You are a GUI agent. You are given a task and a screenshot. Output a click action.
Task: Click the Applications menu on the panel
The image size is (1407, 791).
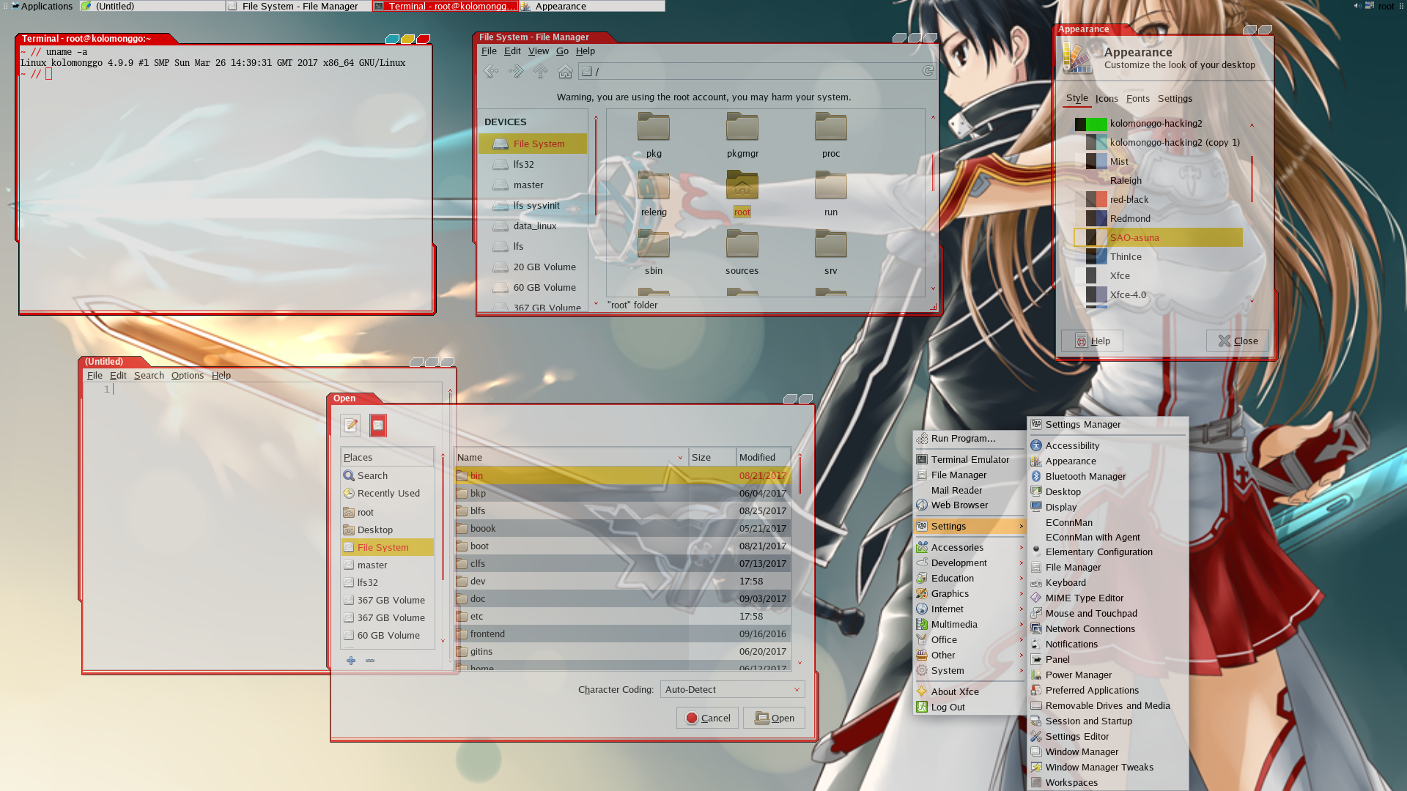pyautogui.click(x=41, y=6)
